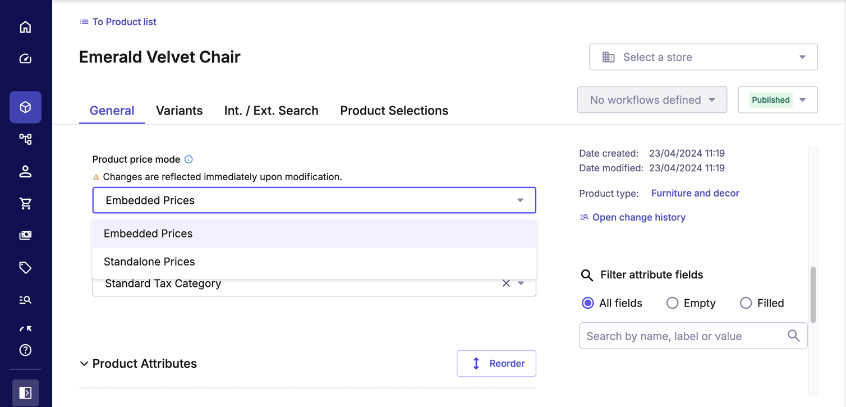Open the Select a store dropdown

tap(703, 57)
